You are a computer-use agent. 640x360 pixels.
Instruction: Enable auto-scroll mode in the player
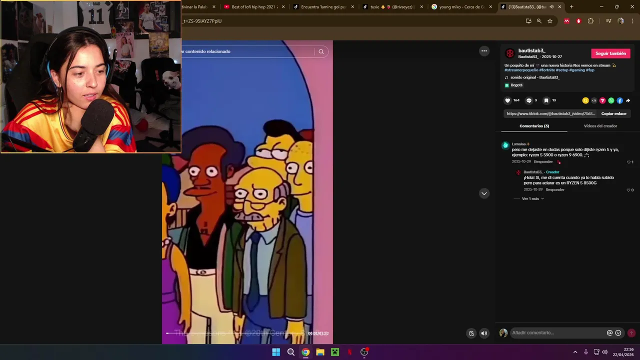tap(471, 333)
